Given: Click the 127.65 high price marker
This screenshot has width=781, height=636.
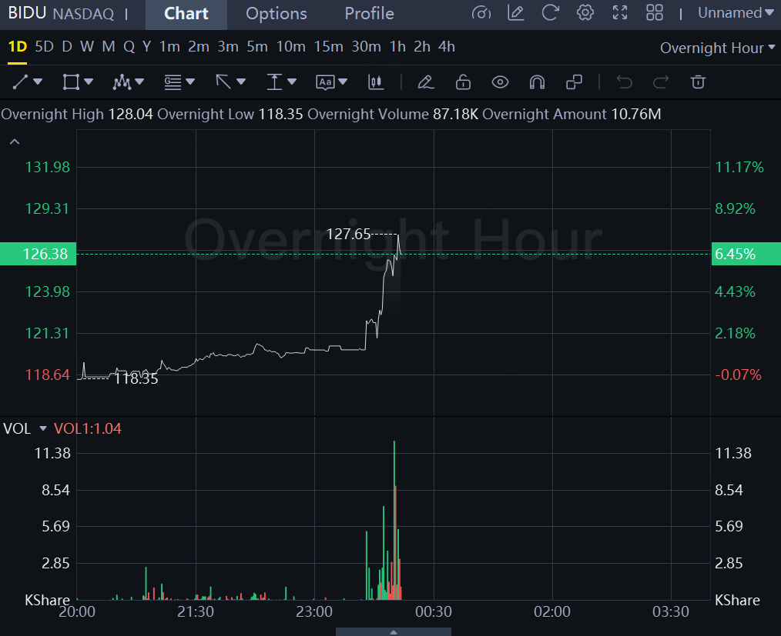Looking at the screenshot, I should pyautogui.click(x=349, y=234).
